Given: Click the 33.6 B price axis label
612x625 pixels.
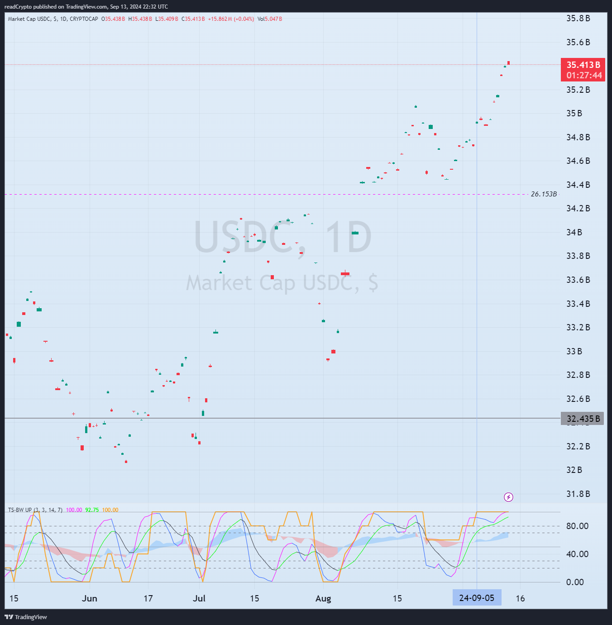Looking at the screenshot, I should 578,280.
